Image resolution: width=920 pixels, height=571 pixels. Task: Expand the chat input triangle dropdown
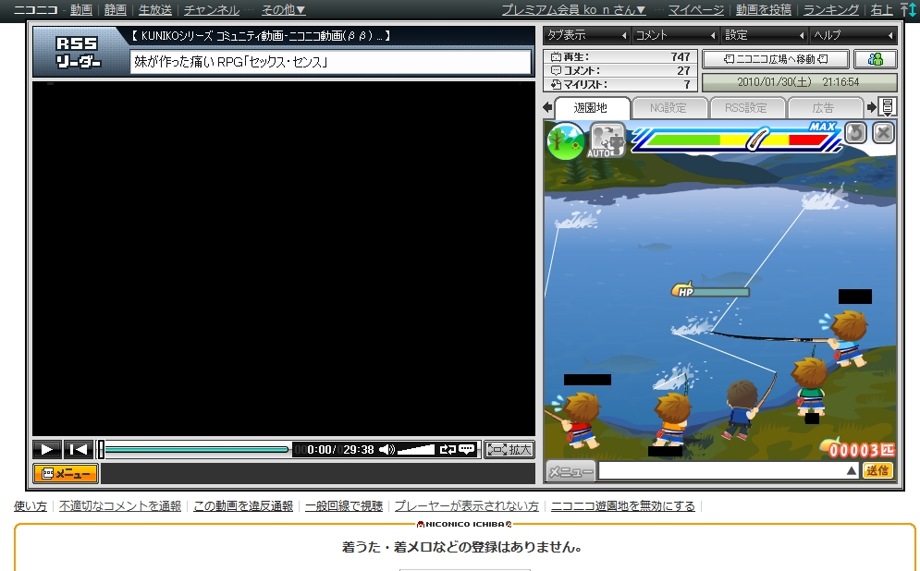coord(852,471)
